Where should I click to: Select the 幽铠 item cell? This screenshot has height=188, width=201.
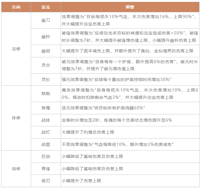(46, 51)
